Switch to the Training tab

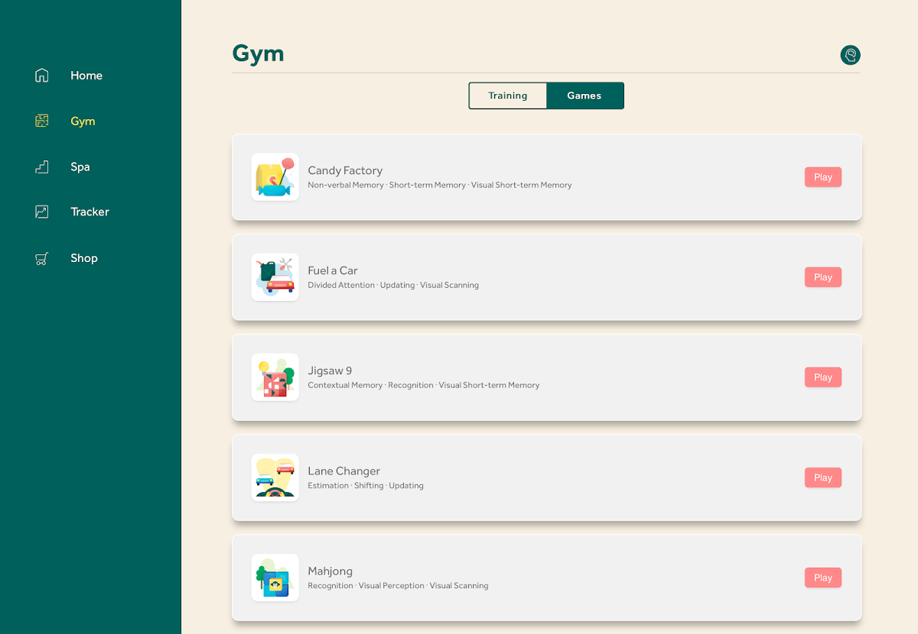tap(508, 95)
